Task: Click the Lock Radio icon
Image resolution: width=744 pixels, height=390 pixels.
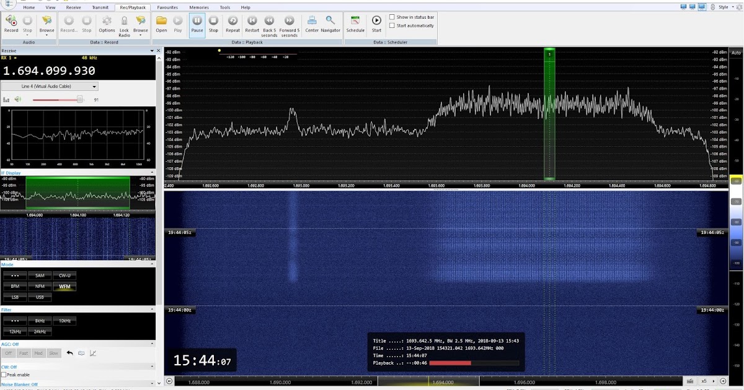Action: [x=125, y=22]
